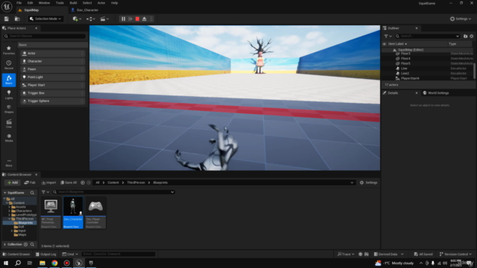Open the Build menu
477x268 pixels.
pyautogui.click(x=73, y=3)
